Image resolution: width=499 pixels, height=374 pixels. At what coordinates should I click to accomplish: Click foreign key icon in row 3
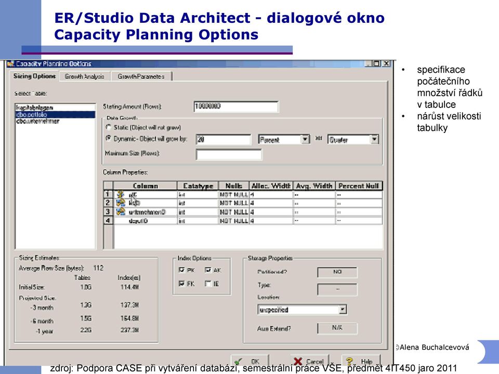tap(120, 211)
